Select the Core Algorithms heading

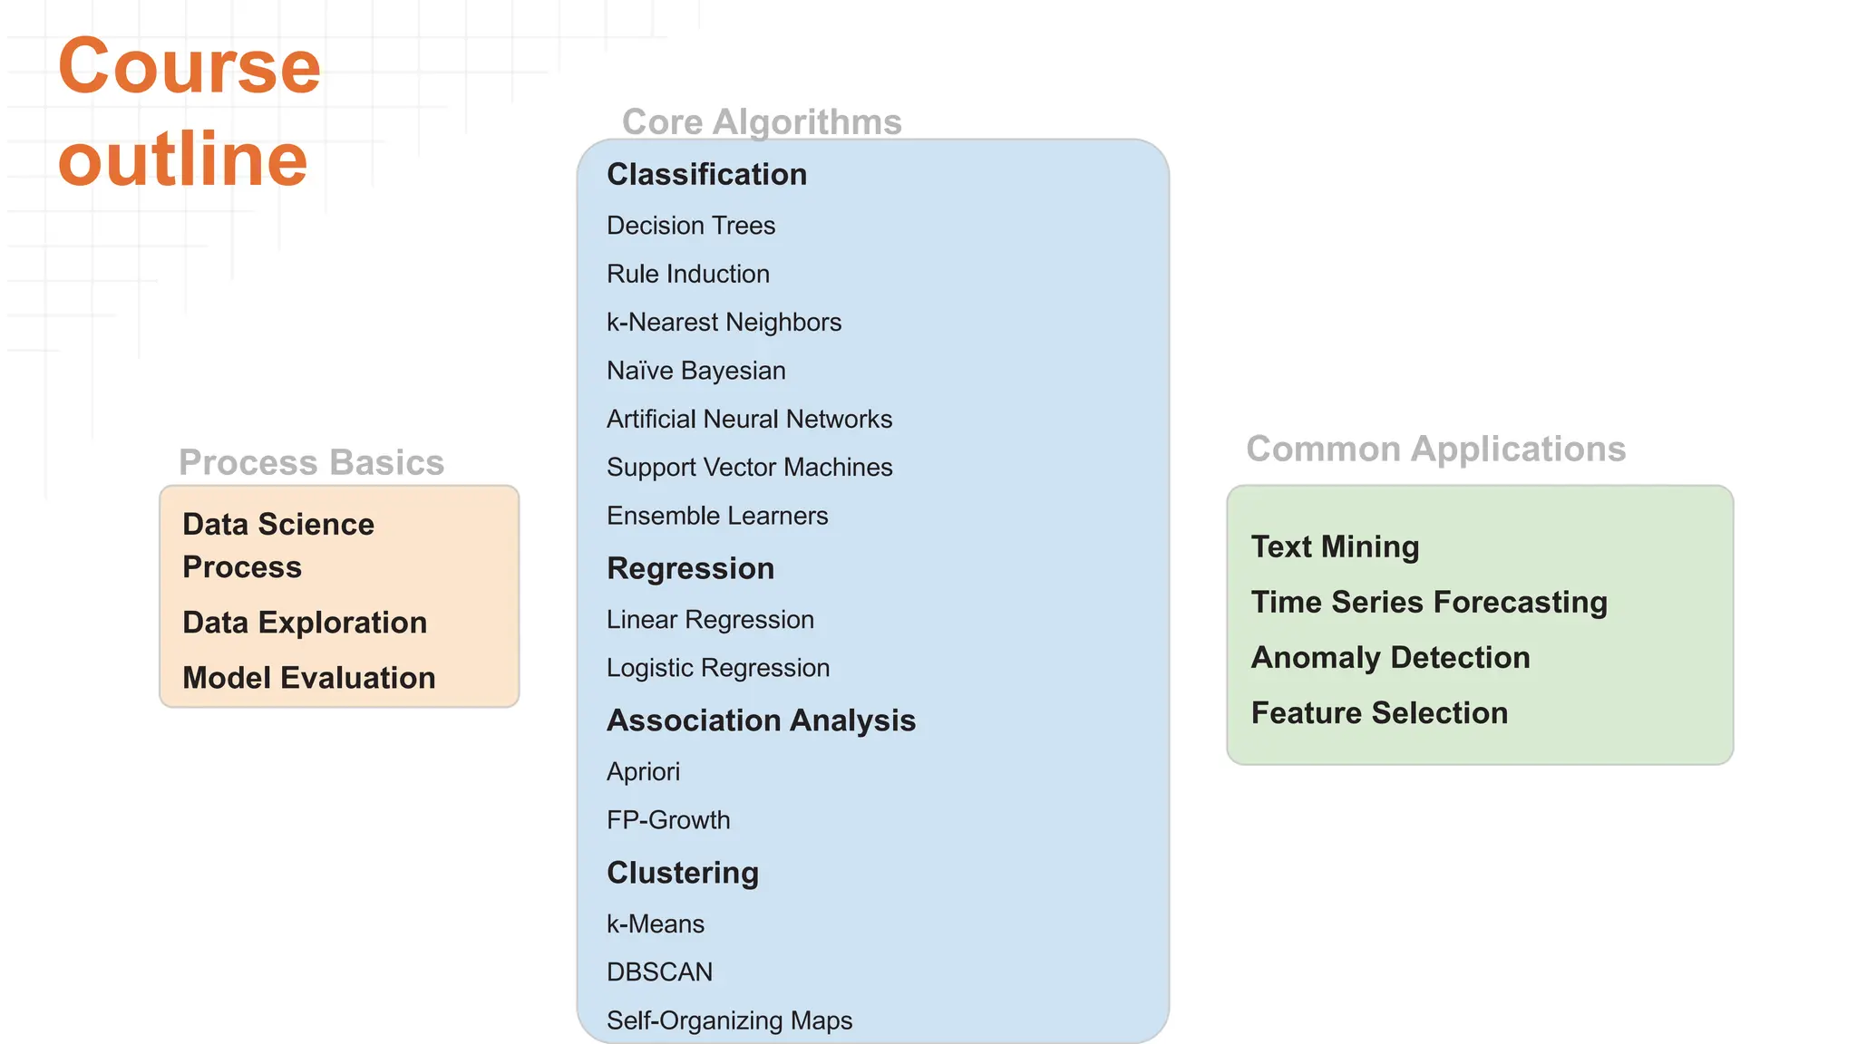click(762, 122)
